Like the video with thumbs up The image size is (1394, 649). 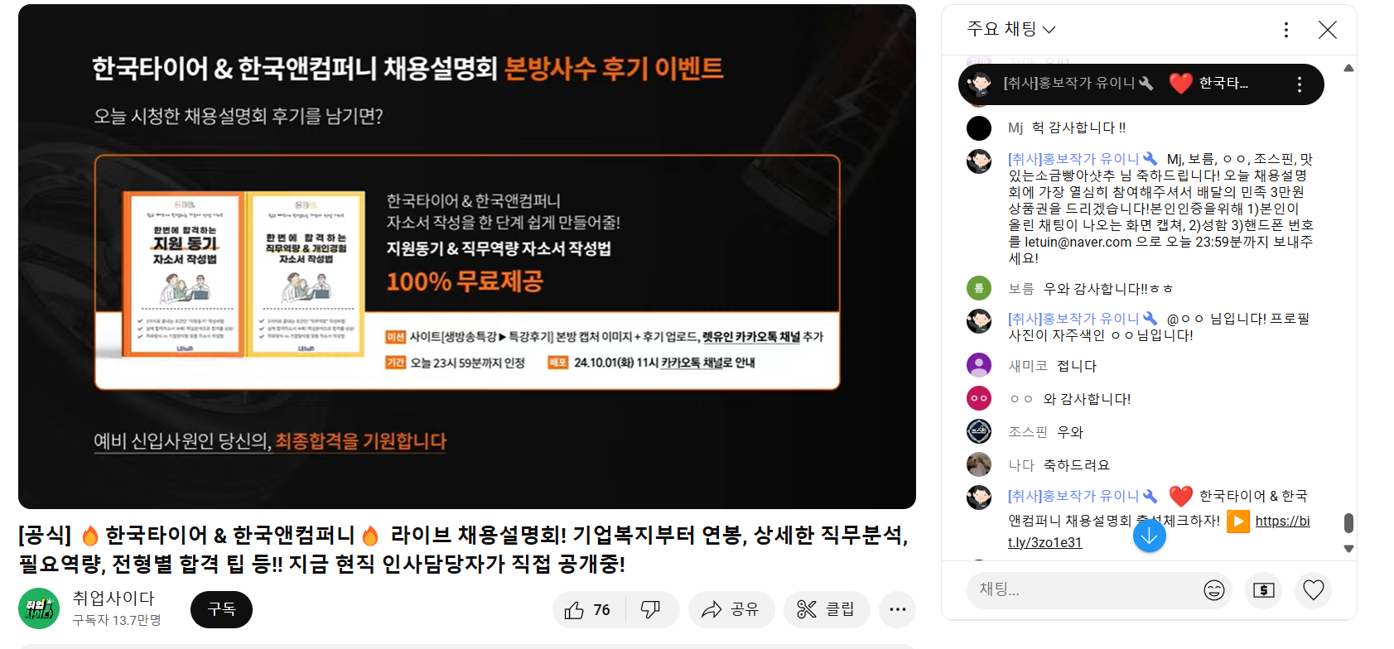(x=588, y=610)
